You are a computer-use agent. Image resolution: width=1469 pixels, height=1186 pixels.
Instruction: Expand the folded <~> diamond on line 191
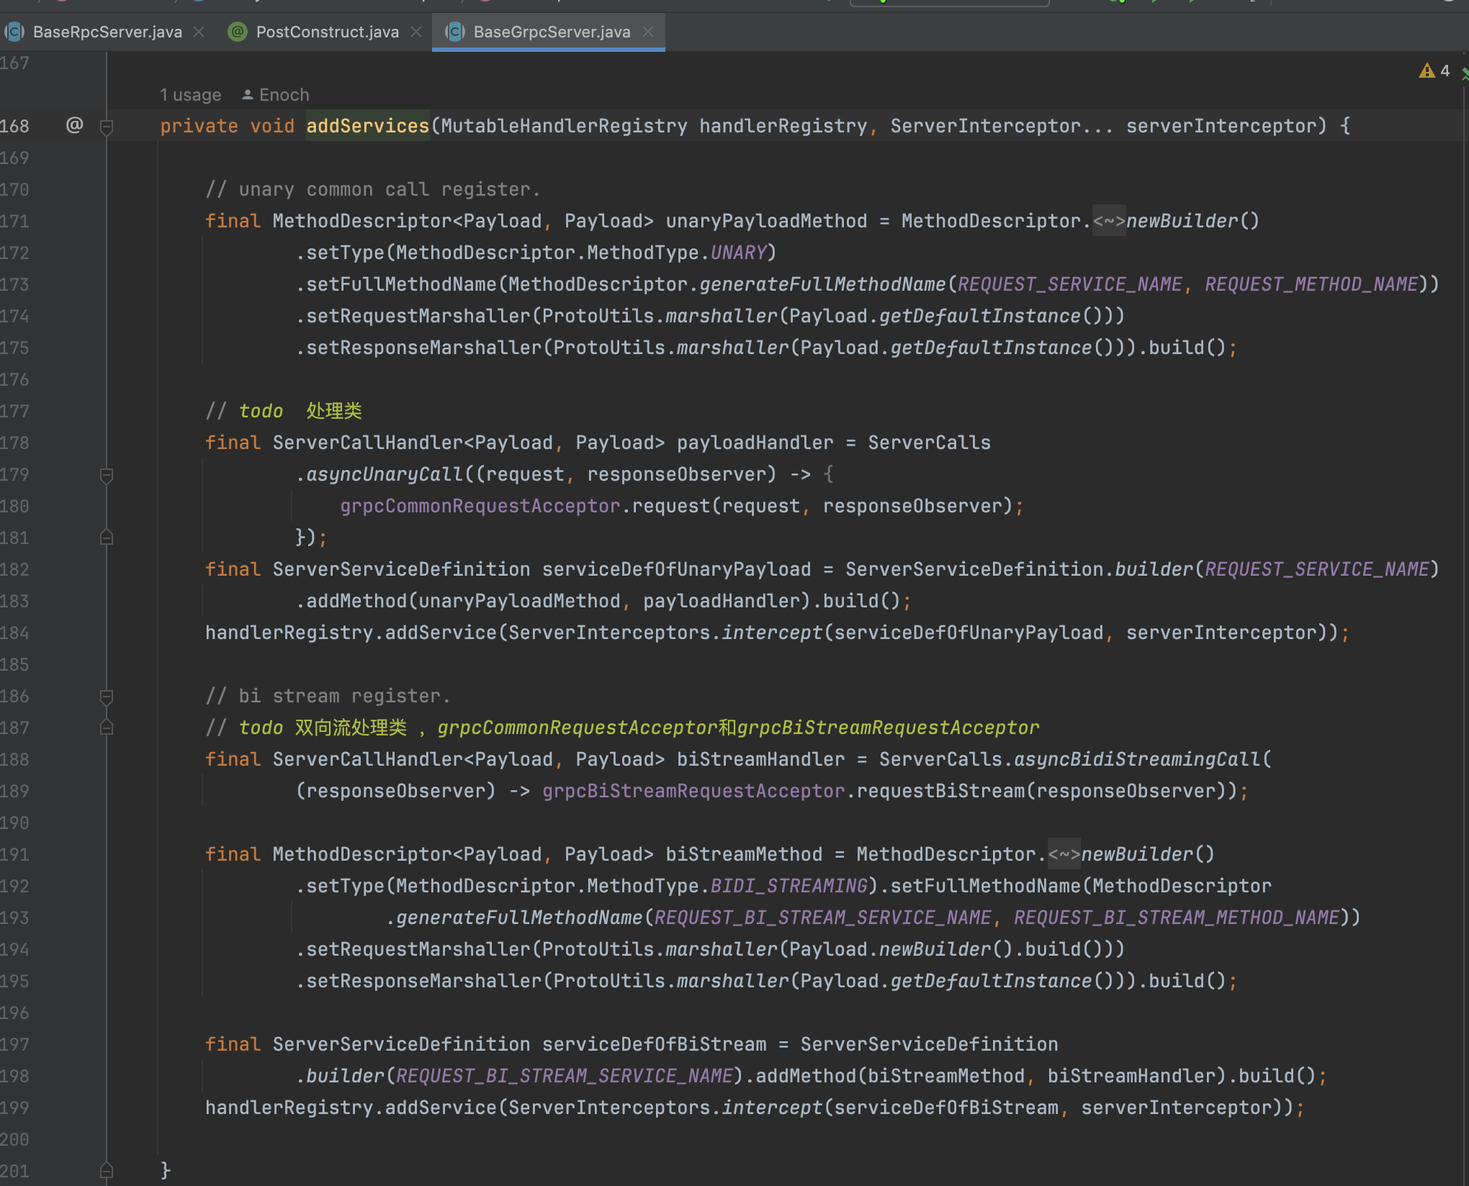click(x=1064, y=854)
